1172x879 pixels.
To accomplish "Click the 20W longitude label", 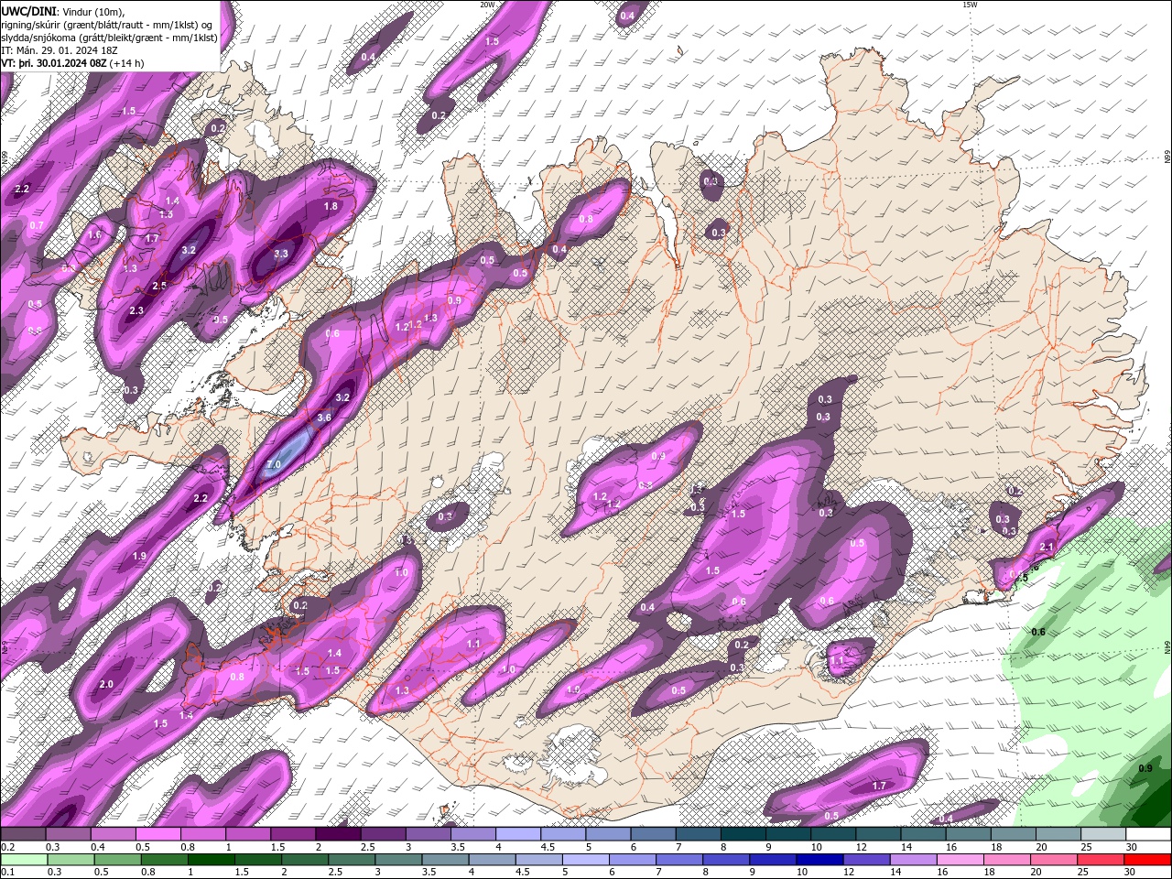I will 487,5.
